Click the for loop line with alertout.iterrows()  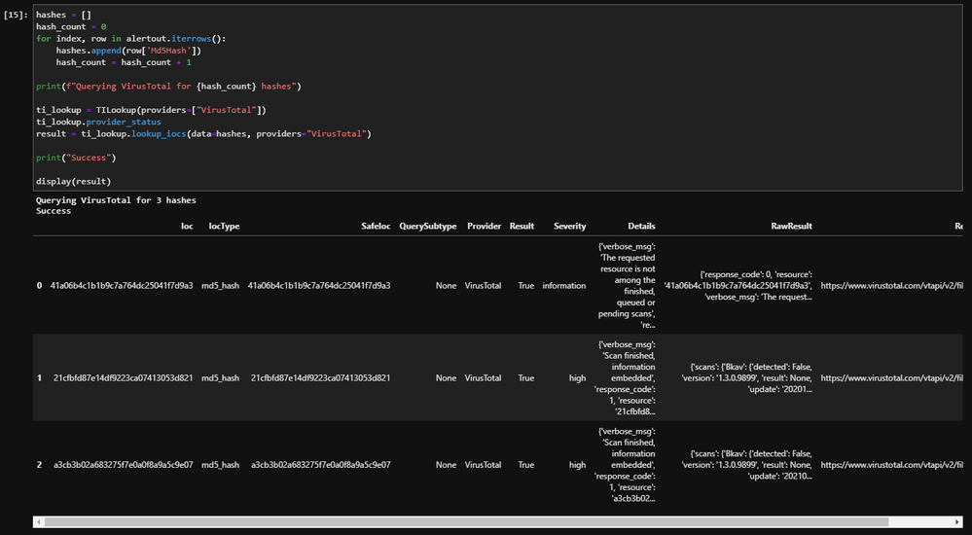[130, 39]
